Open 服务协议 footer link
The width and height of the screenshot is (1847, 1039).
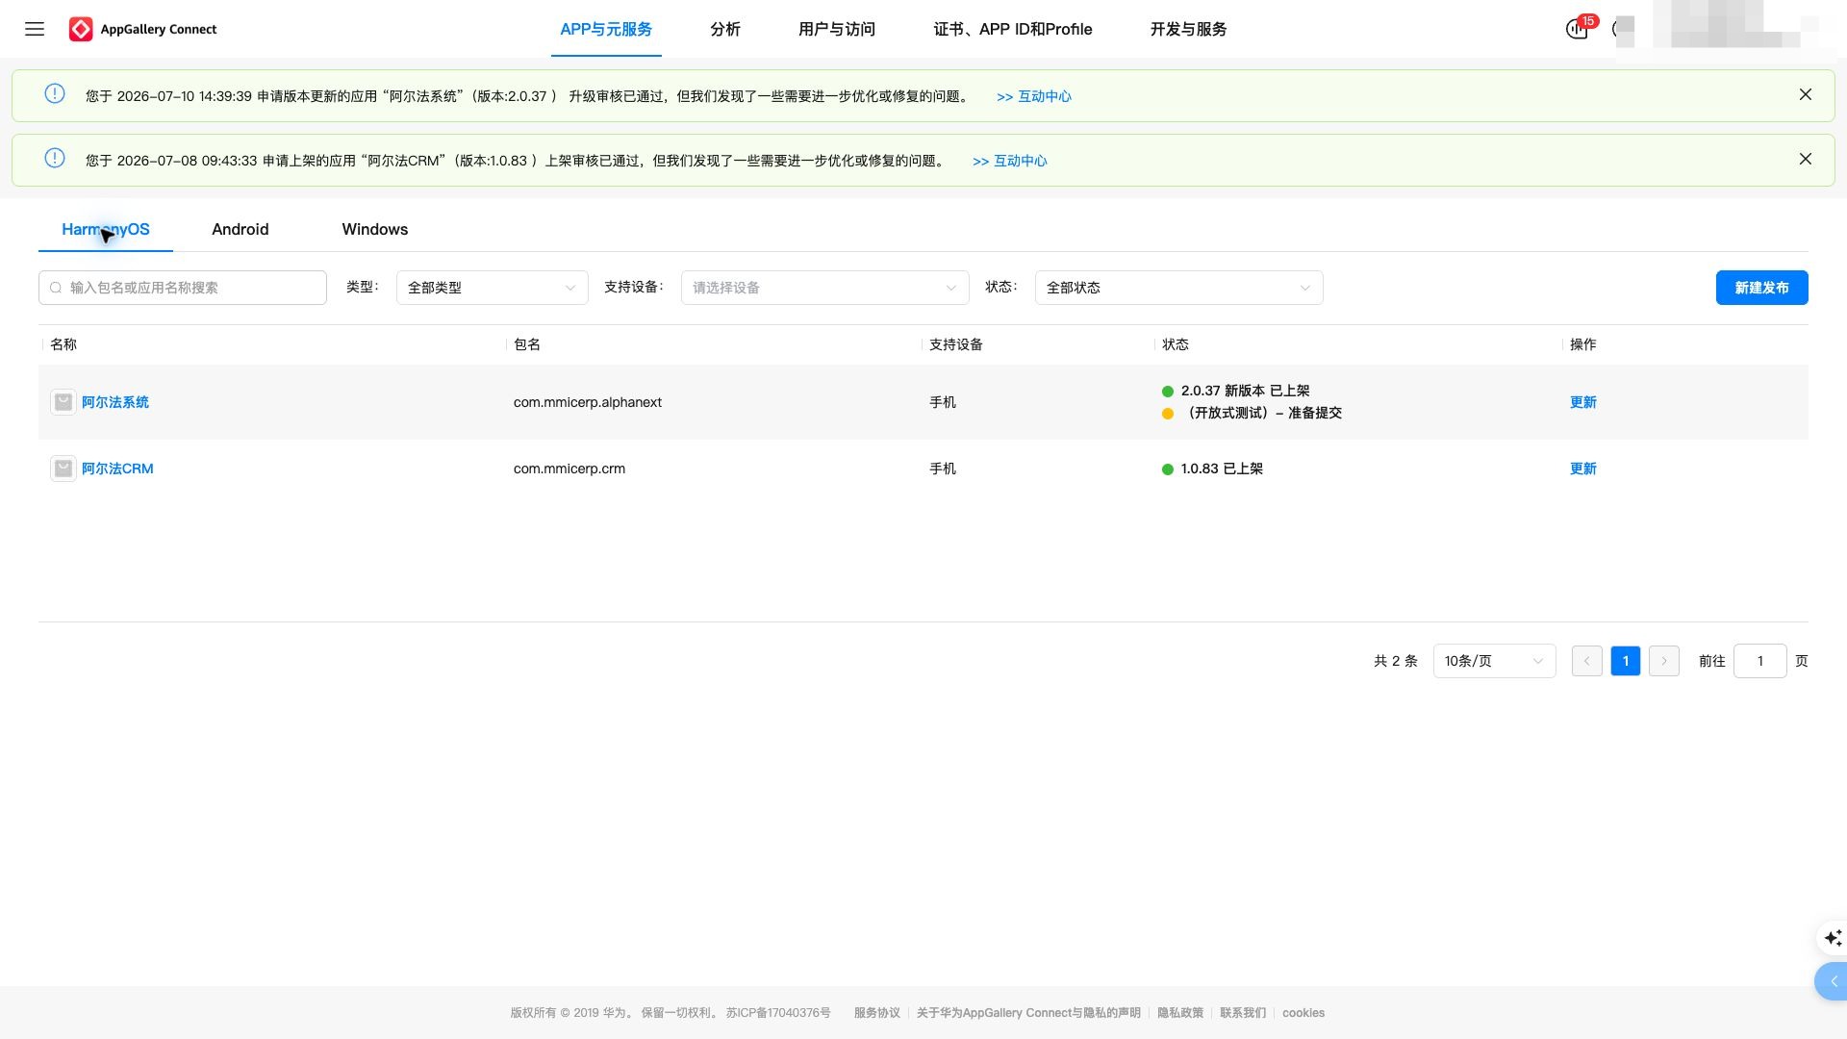pyautogui.click(x=877, y=1013)
